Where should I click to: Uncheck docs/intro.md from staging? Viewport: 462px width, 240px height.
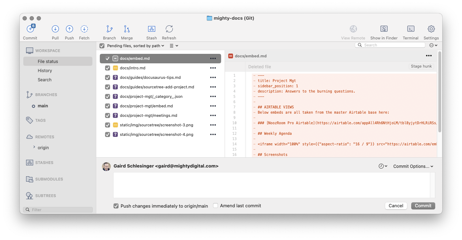108,68
